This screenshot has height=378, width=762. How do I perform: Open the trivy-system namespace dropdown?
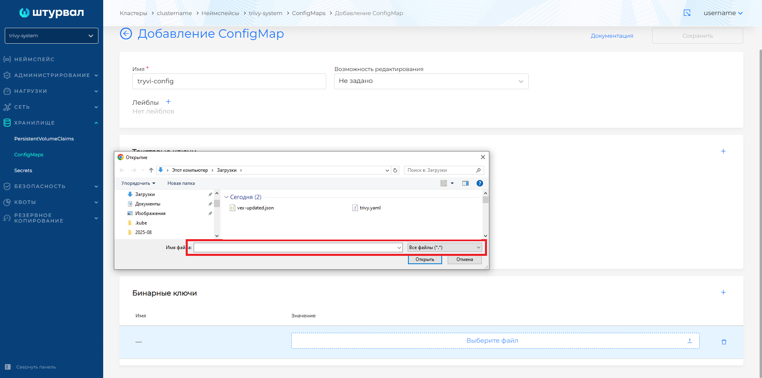point(51,36)
